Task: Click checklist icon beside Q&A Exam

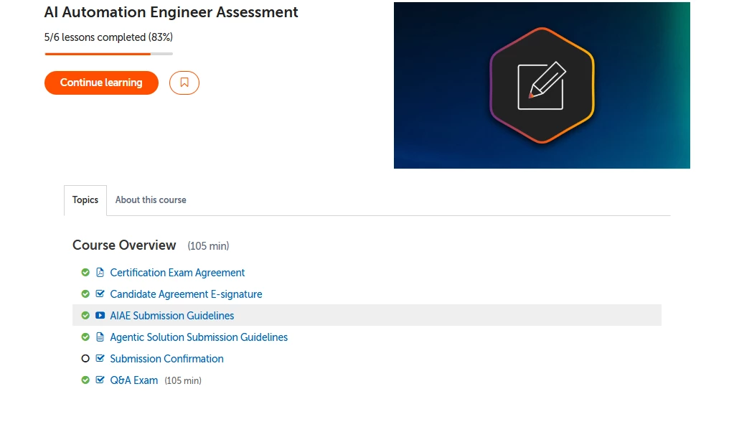Action: point(100,380)
